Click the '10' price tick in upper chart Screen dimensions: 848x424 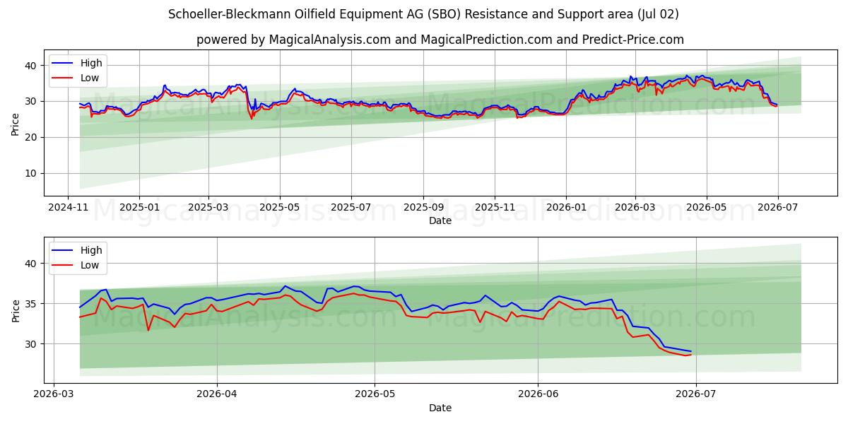33,173
